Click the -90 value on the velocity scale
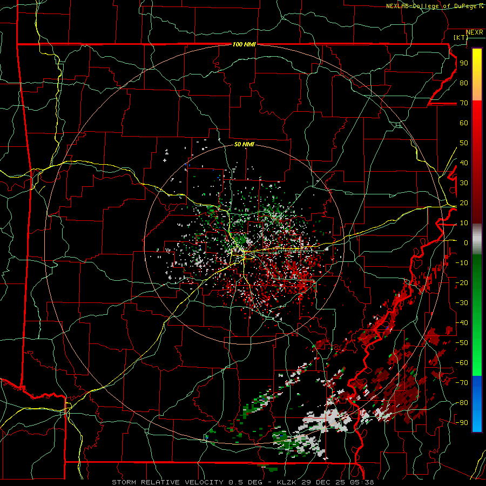 tap(462, 423)
